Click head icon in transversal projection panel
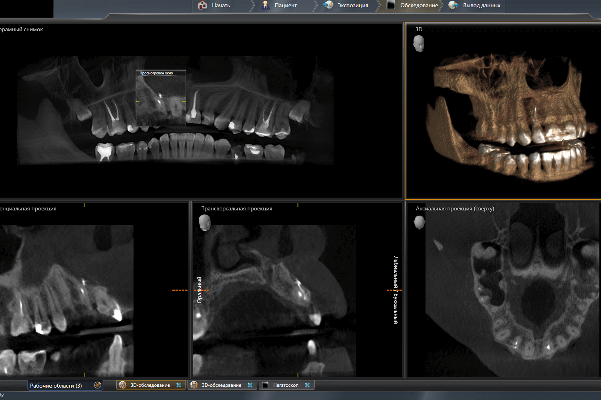Image resolution: width=601 pixels, height=400 pixels. click(x=204, y=222)
